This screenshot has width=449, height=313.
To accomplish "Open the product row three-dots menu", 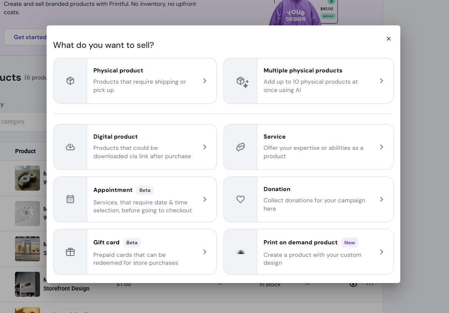I will [370, 285].
